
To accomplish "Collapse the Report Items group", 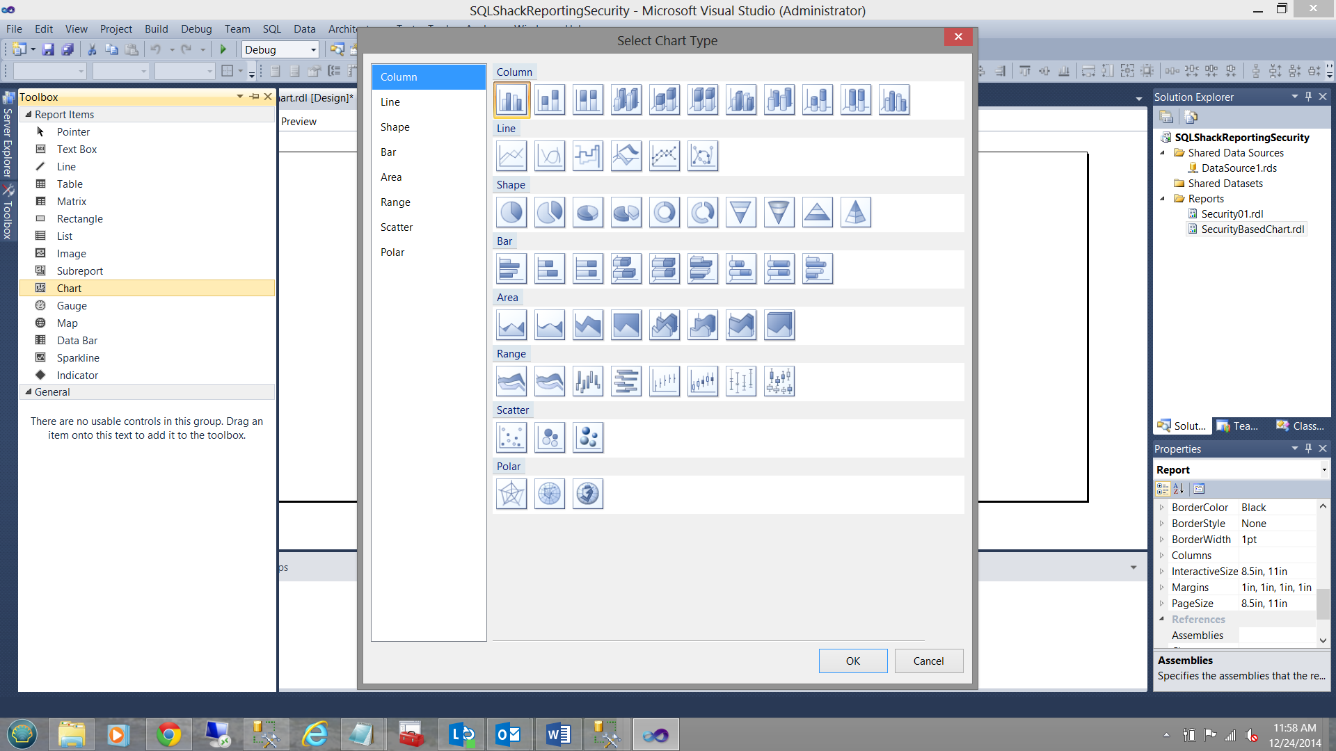I will tap(29, 114).
